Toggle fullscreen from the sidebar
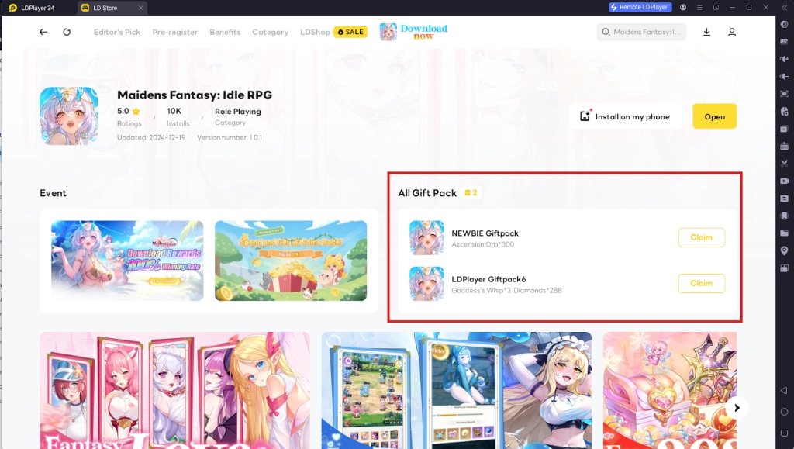Screen dimensions: 794x449 tap(785, 94)
